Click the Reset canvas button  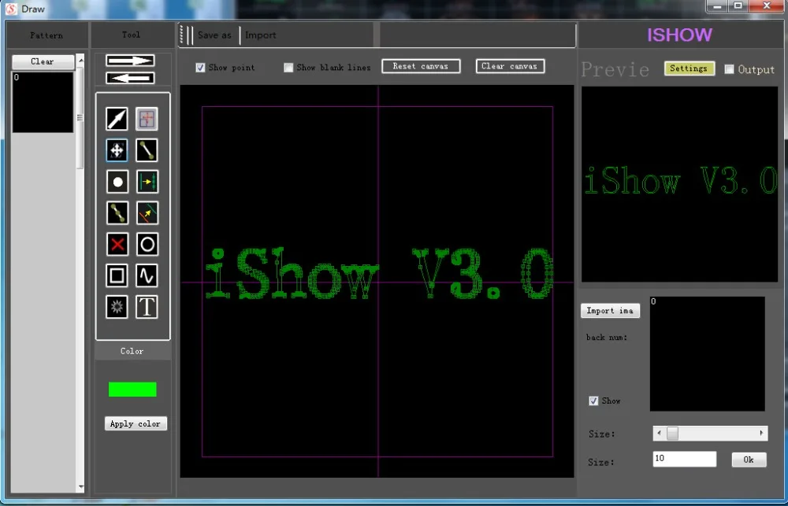pyautogui.click(x=421, y=66)
